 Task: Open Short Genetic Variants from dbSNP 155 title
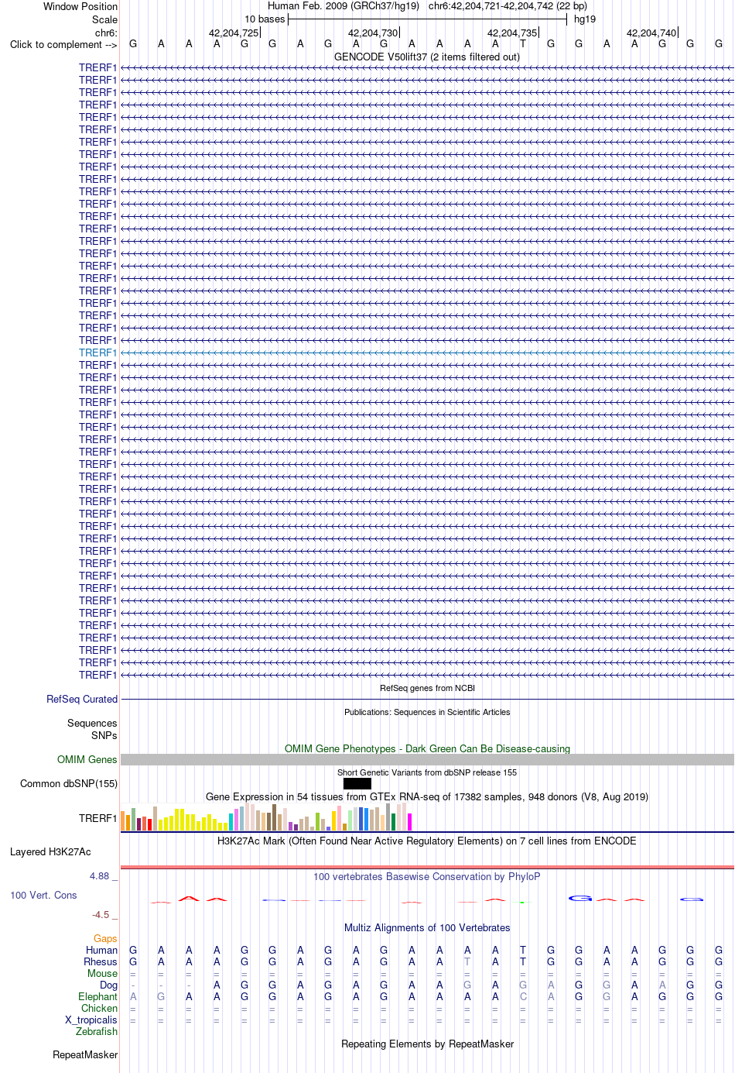[x=427, y=772]
